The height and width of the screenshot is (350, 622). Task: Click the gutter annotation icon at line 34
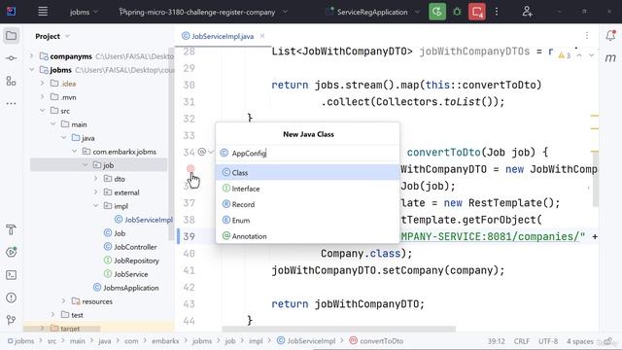202,152
